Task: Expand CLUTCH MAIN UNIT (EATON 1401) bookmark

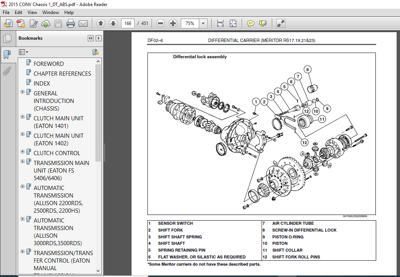Action: (22, 117)
